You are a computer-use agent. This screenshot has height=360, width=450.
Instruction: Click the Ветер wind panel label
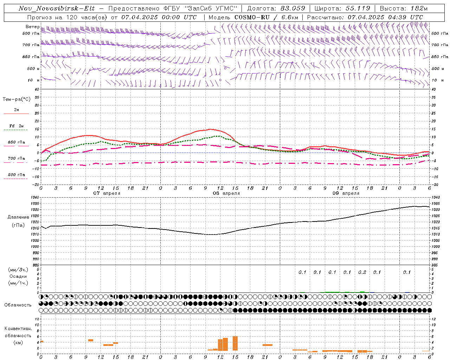tap(32, 27)
